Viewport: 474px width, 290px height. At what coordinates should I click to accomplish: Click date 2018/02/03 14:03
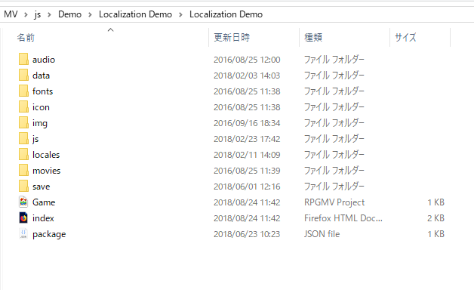point(247,76)
